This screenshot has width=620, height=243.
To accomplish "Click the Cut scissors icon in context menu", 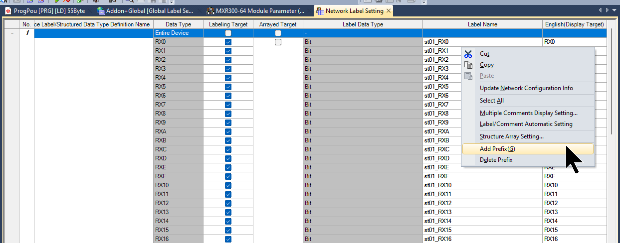I will (468, 54).
